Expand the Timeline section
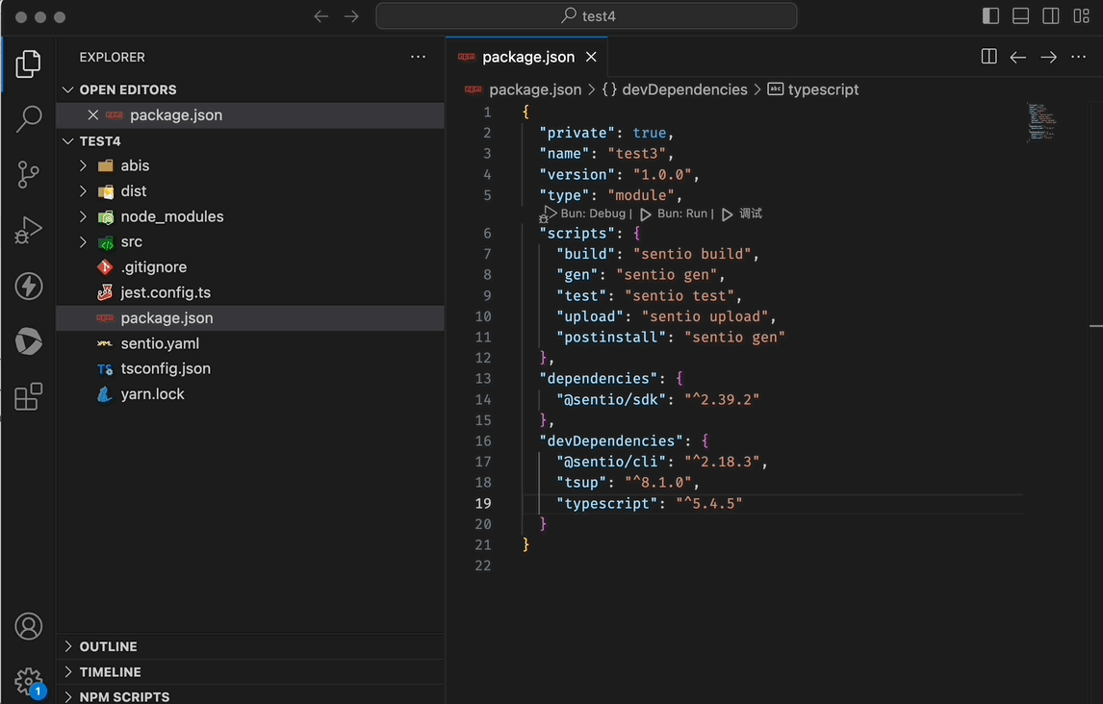Viewport: 1103px width, 704px height. (x=250, y=671)
